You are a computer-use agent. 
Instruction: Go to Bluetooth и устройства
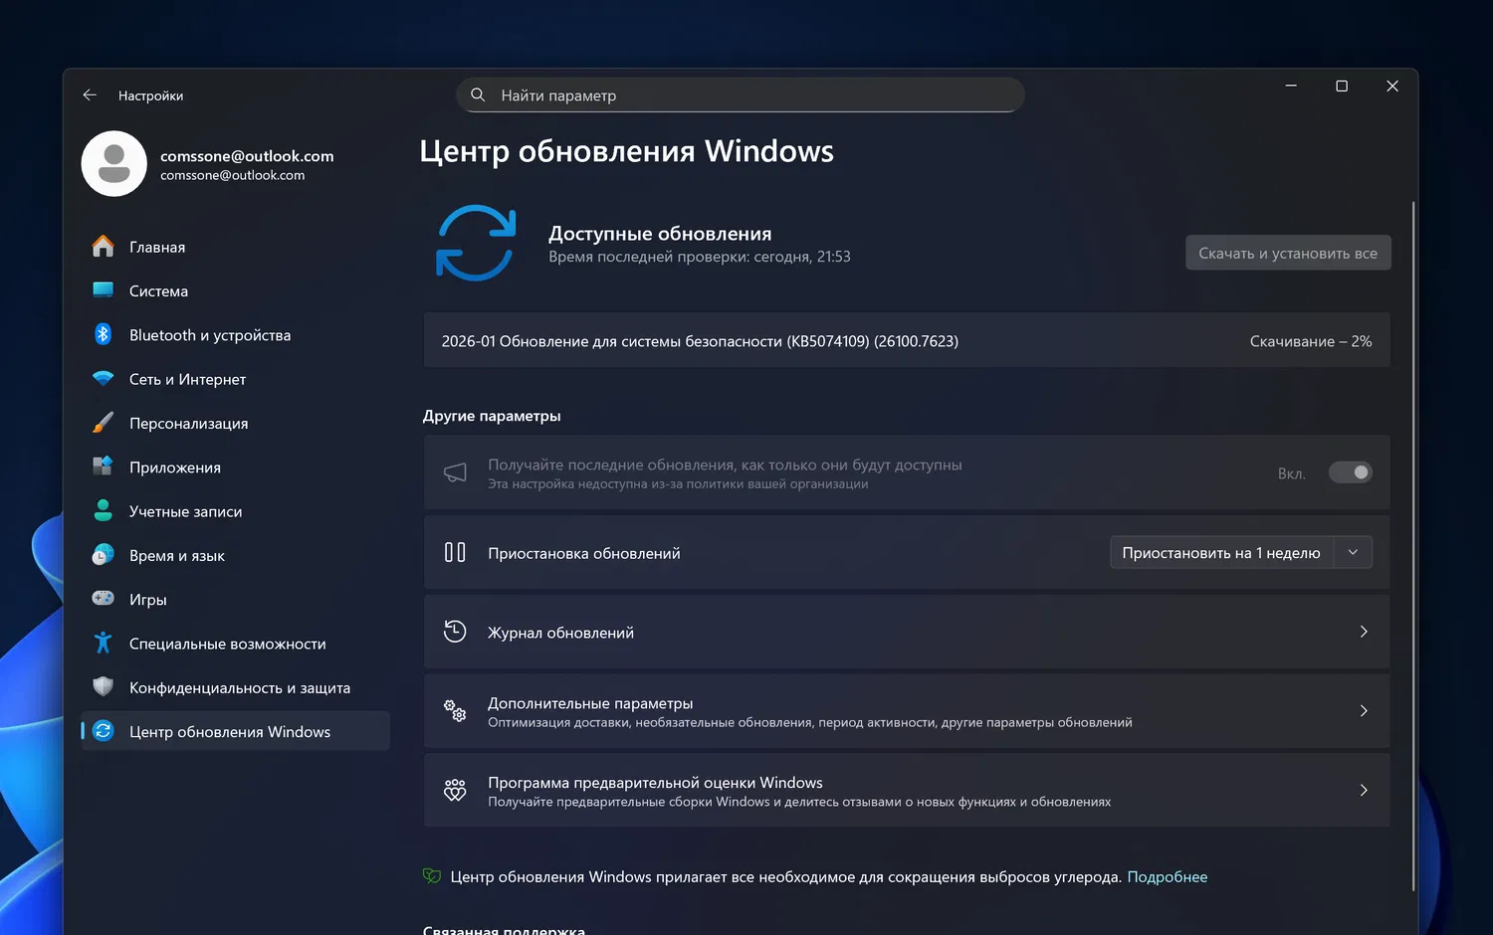click(x=235, y=335)
